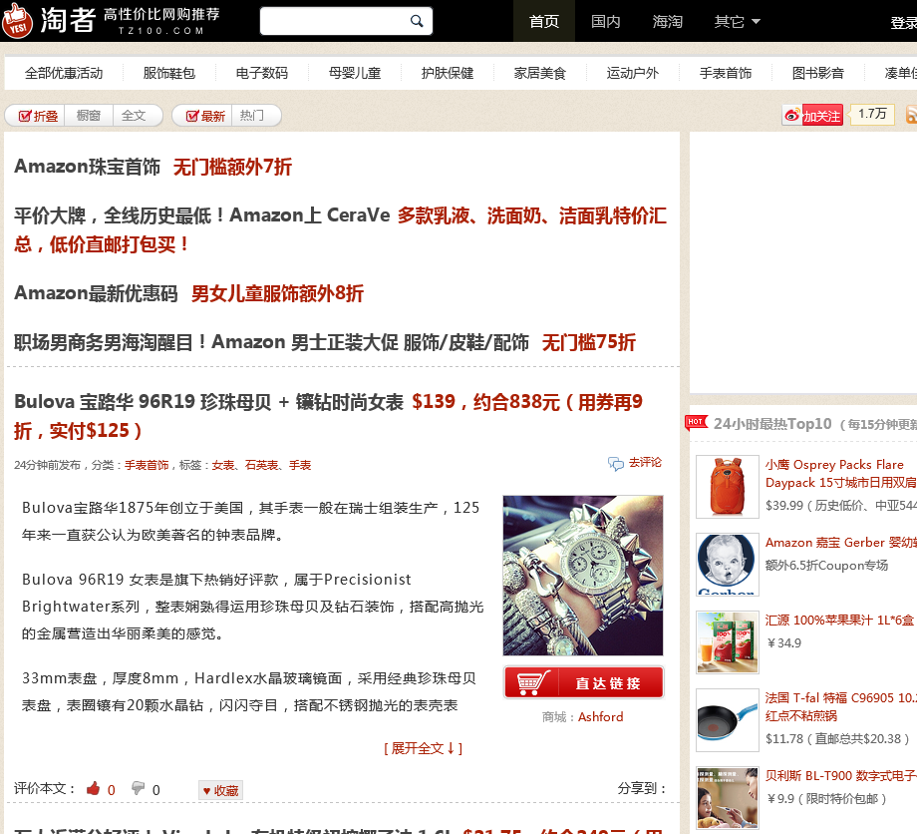Open 运动户外 category

tap(633, 73)
